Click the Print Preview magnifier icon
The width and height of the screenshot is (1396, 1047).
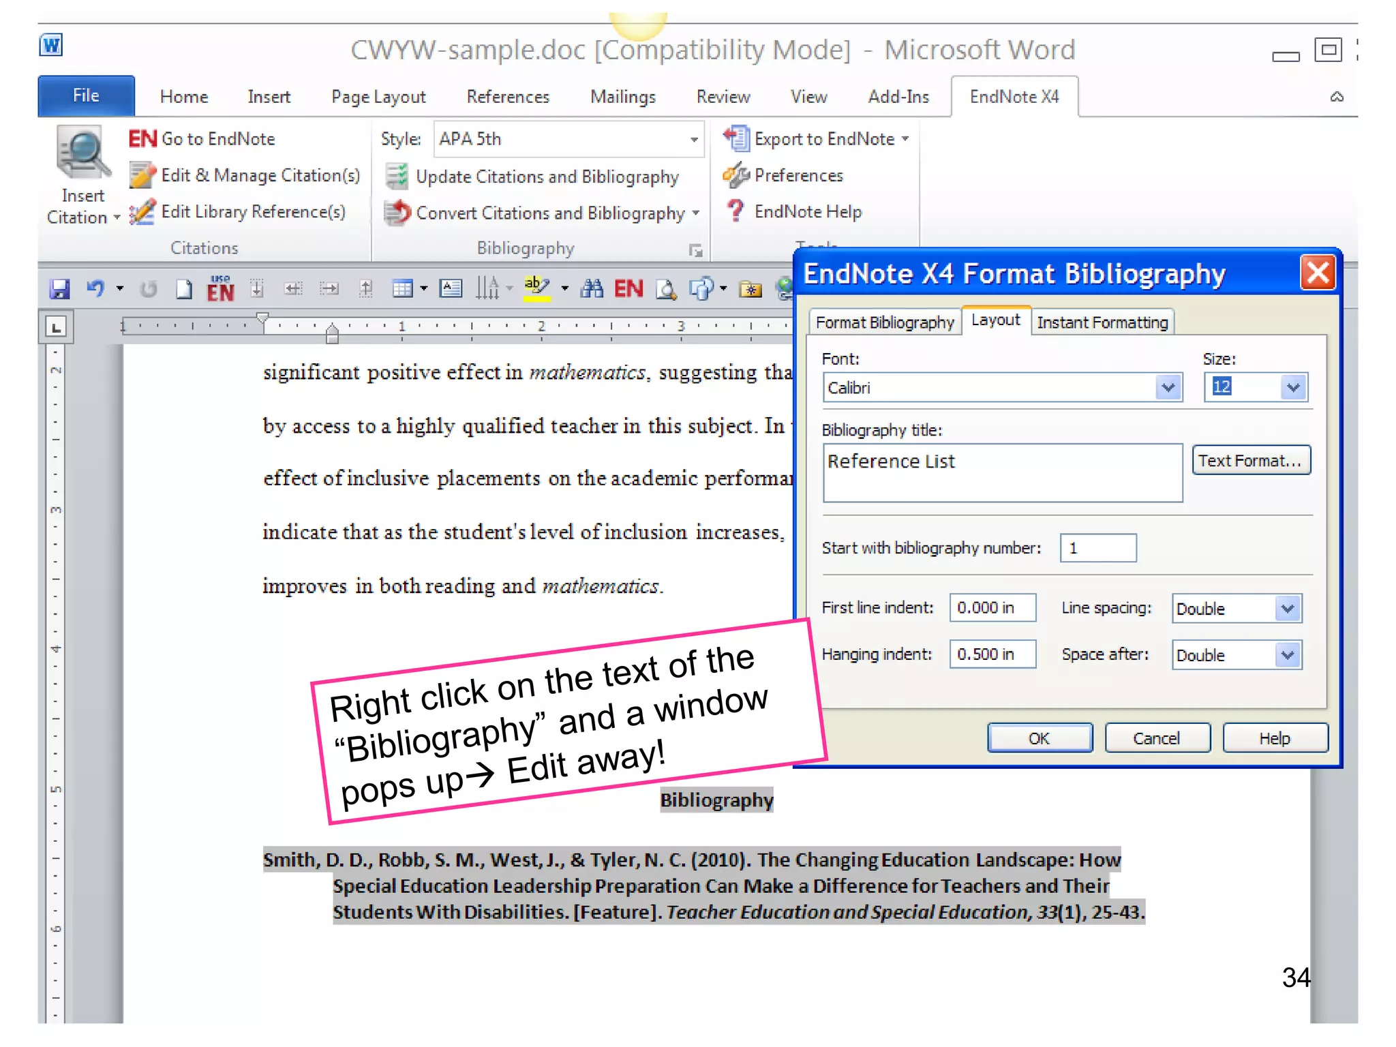click(x=665, y=290)
